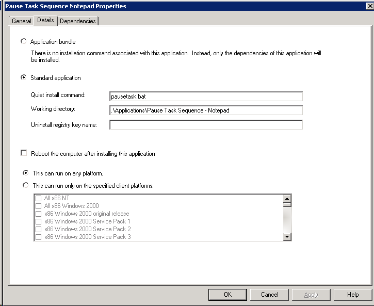The width and height of the screenshot is (374, 306).
Task: Click the Quiet install command field
Action: click(206, 96)
